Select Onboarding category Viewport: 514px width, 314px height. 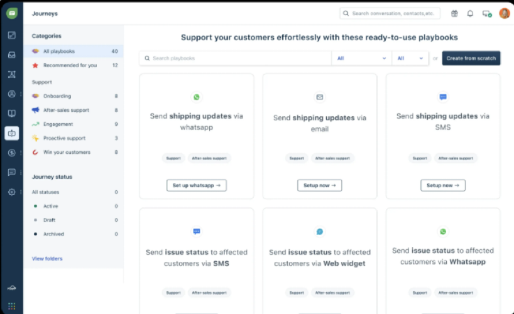(x=74, y=96)
